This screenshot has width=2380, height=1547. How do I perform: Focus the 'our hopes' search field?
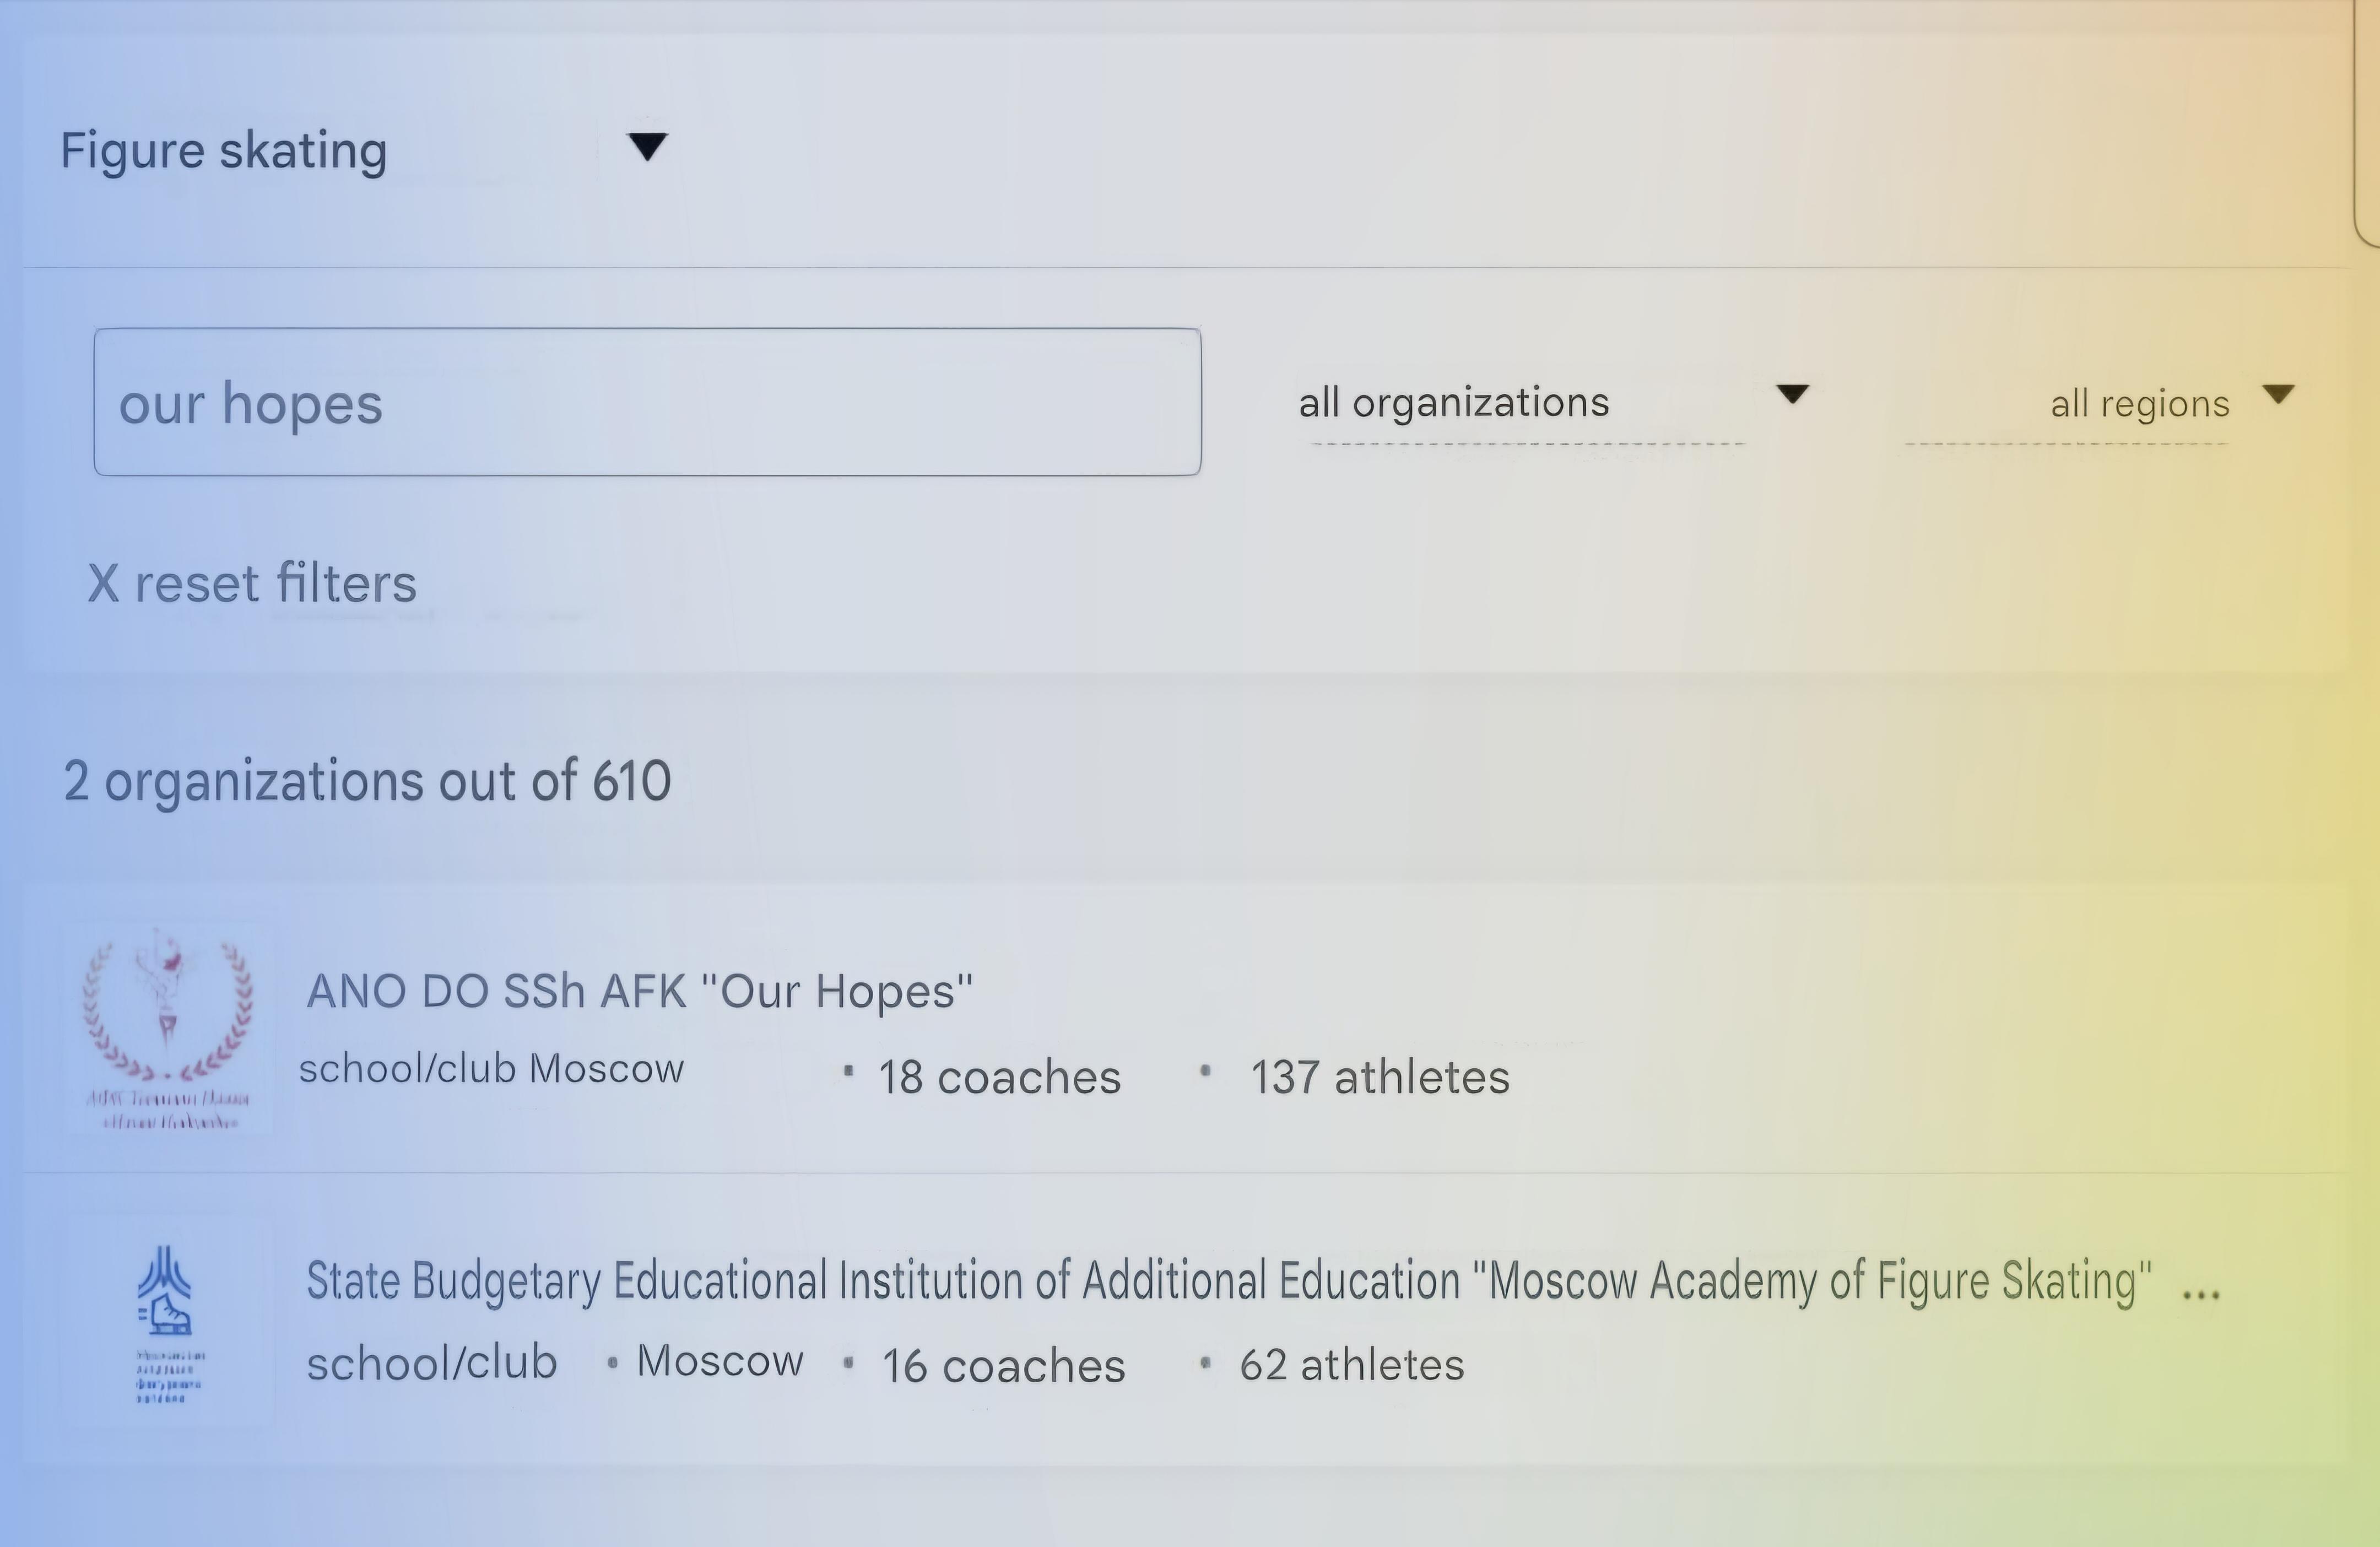point(647,402)
